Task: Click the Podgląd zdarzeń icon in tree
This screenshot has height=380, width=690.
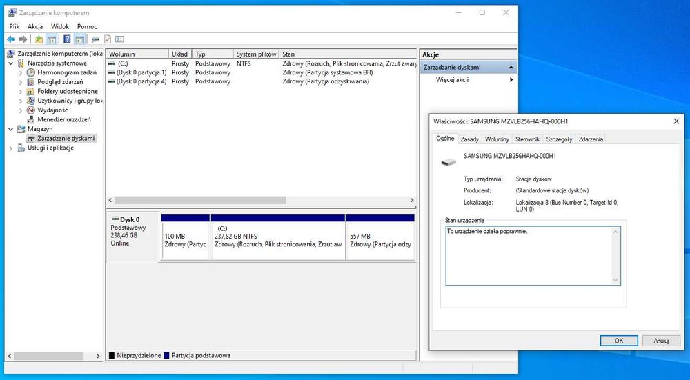Action: click(x=31, y=82)
